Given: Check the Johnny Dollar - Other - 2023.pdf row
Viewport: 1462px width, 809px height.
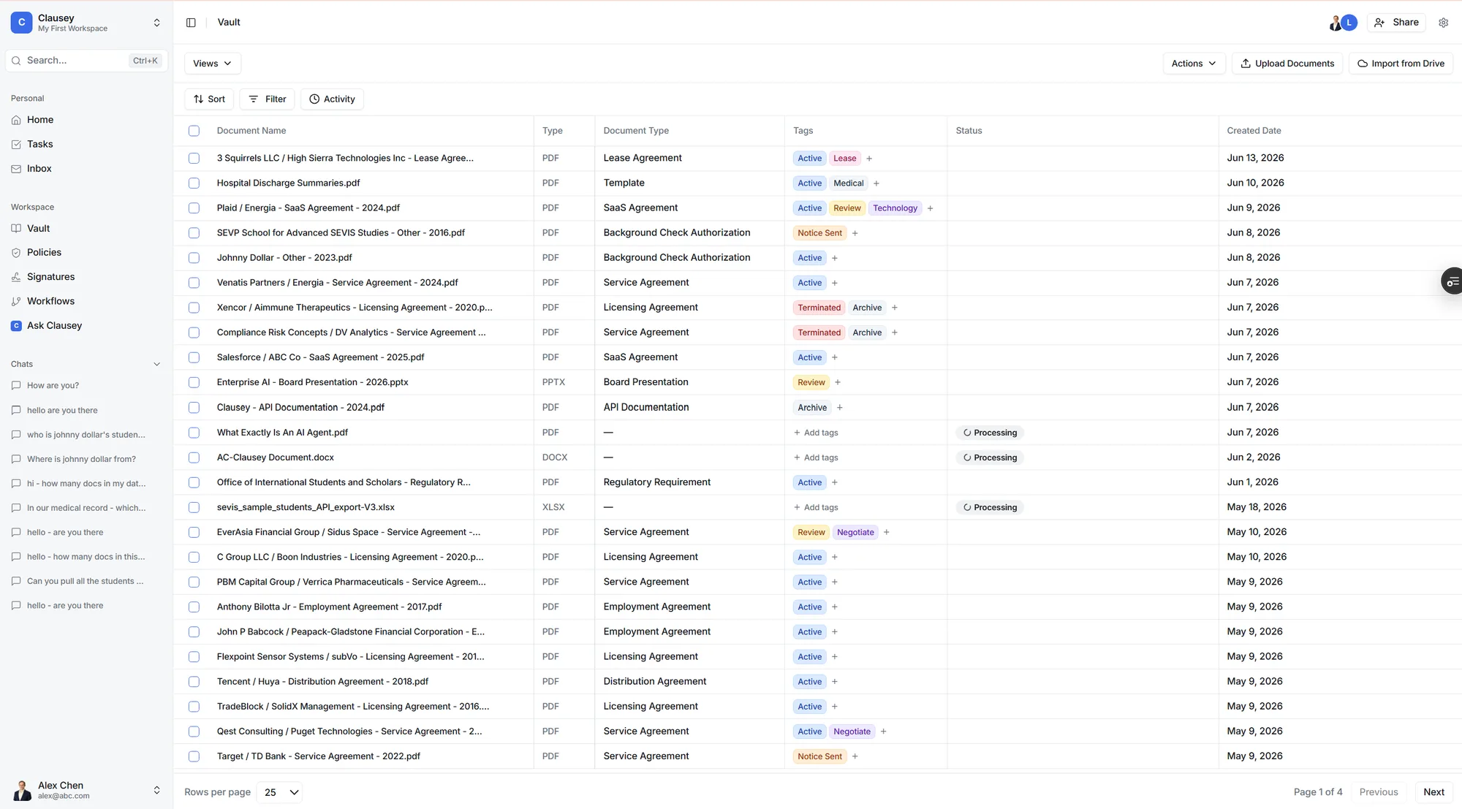Looking at the screenshot, I should [194, 258].
